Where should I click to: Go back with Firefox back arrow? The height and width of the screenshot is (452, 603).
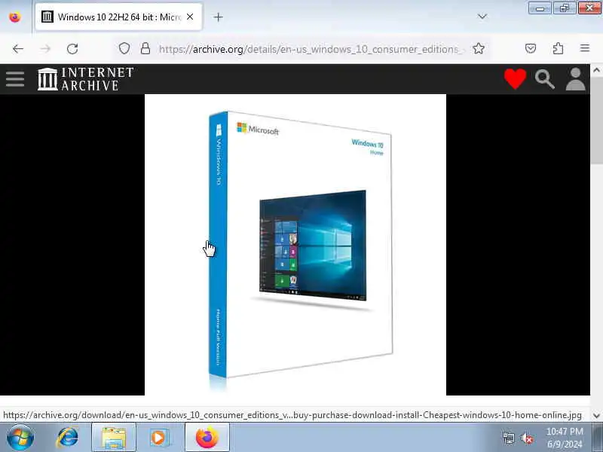point(17,49)
